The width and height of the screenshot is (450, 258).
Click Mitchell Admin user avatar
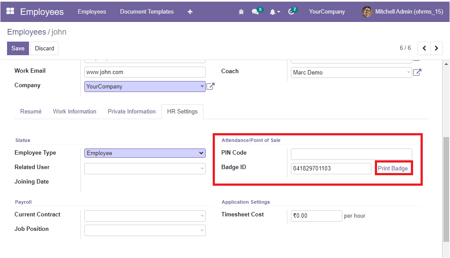(367, 12)
